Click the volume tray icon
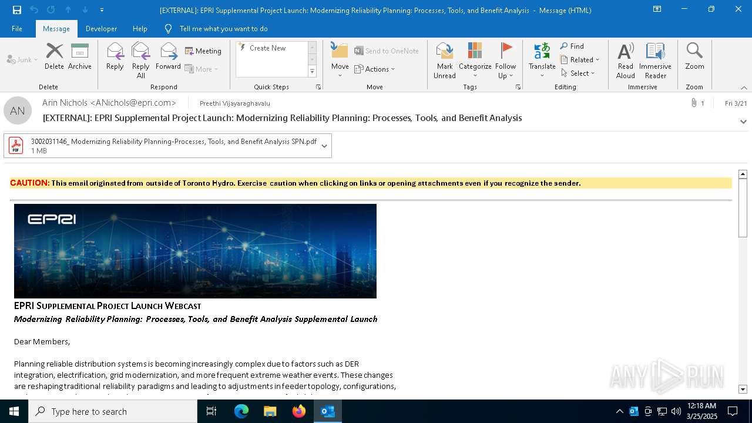Image resolution: width=752 pixels, height=423 pixels. (x=676, y=411)
